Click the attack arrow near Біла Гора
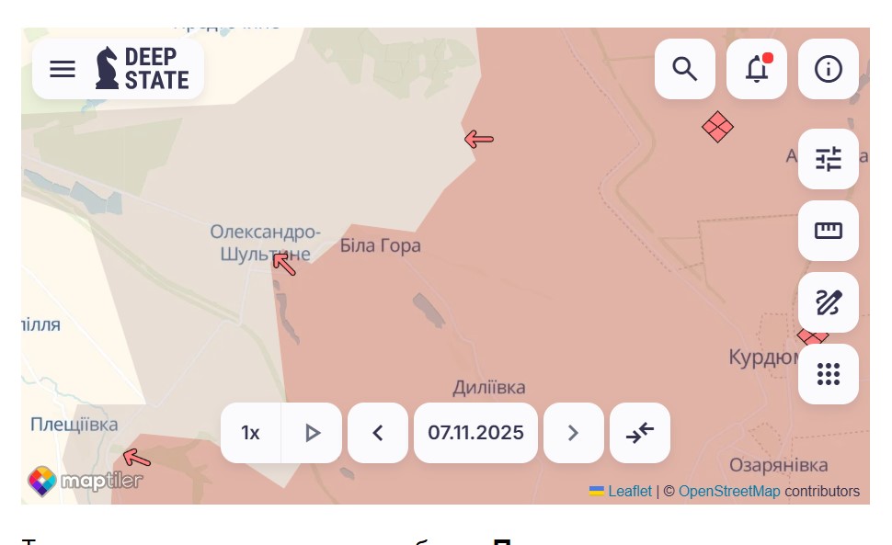 284,264
